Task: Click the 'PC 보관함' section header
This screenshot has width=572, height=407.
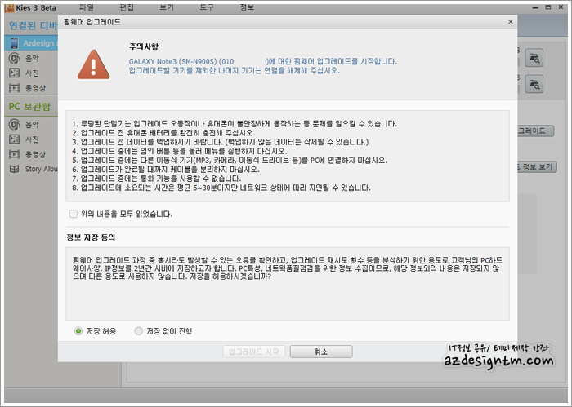Action: (x=29, y=107)
